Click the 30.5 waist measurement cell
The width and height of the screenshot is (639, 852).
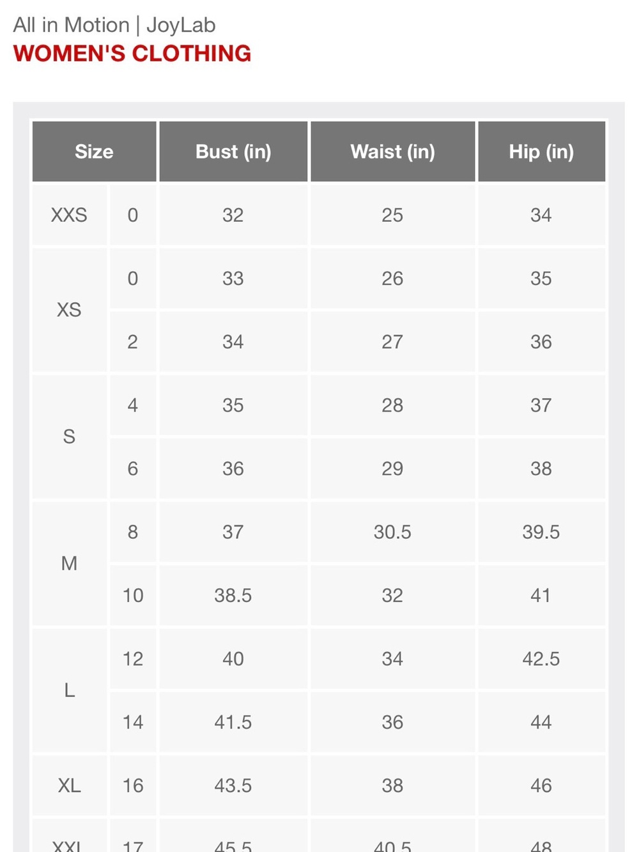[x=392, y=532]
